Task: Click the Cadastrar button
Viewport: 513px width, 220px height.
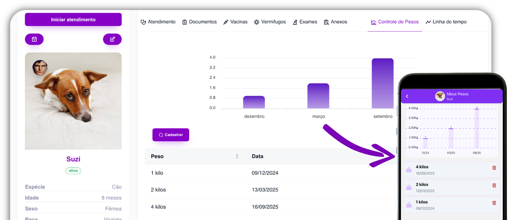Action: click(171, 135)
